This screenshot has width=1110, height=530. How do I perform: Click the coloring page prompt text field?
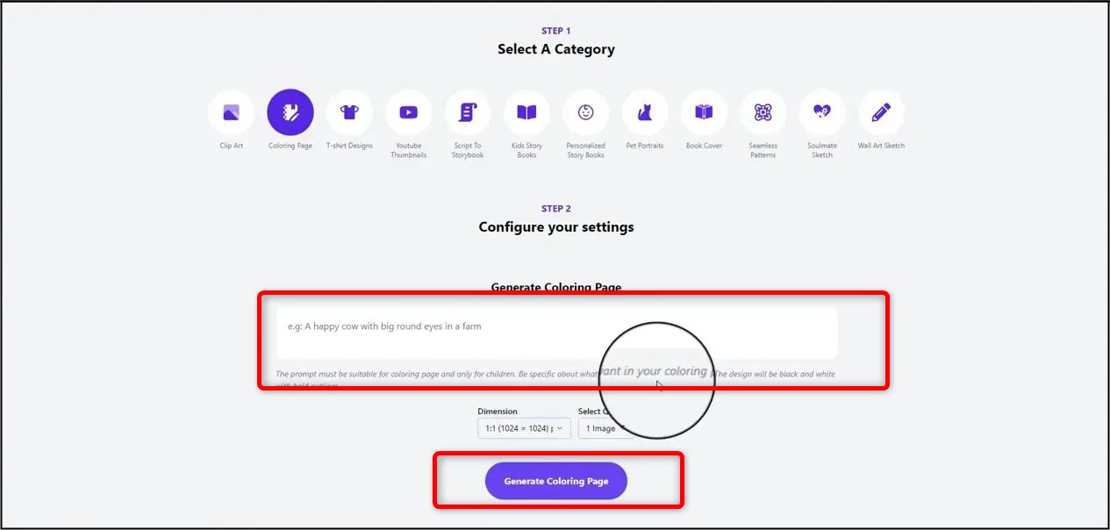point(556,333)
